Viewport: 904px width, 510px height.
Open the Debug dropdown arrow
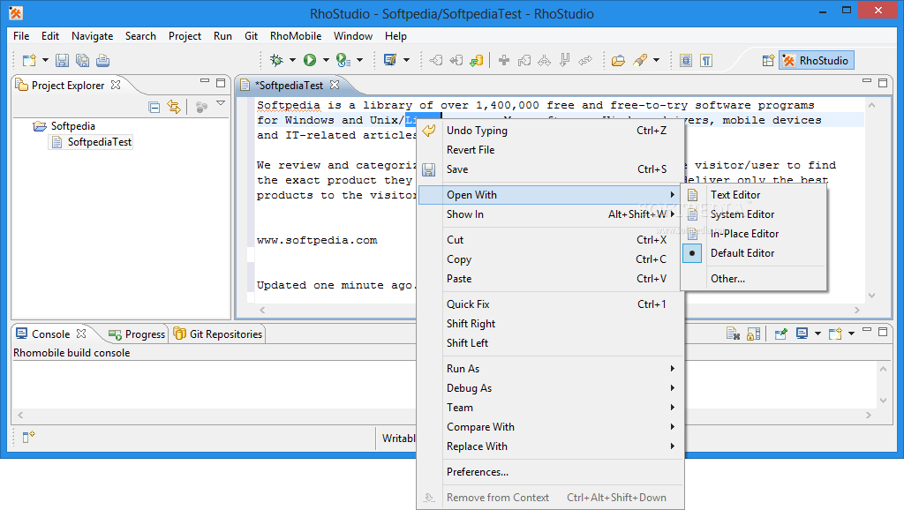292,60
